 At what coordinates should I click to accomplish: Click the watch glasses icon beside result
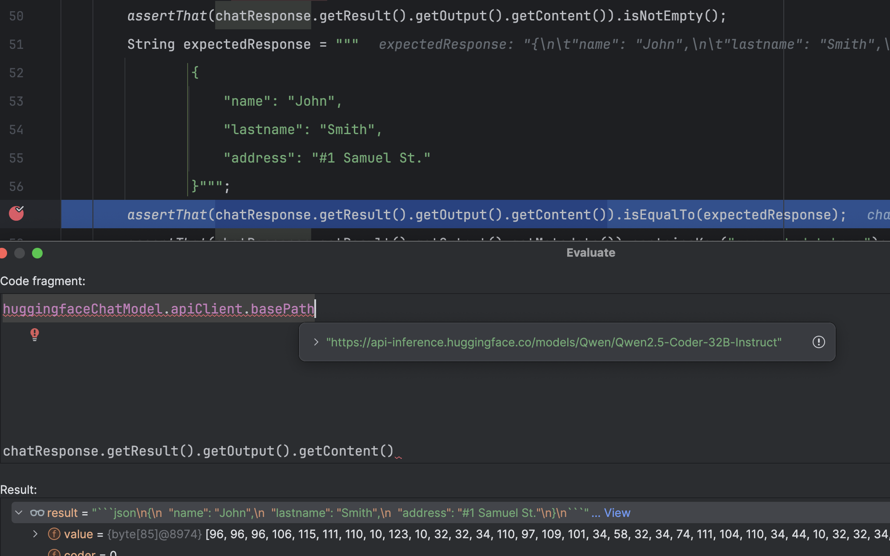pyautogui.click(x=37, y=512)
